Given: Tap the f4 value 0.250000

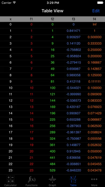Looking at the screenshot, I should [95, 50].
